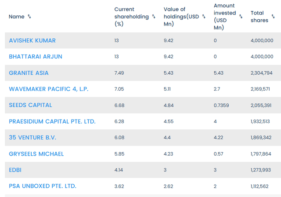Open WAVEMAKER PACIFIC 4, L.P. page

point(48,89)
